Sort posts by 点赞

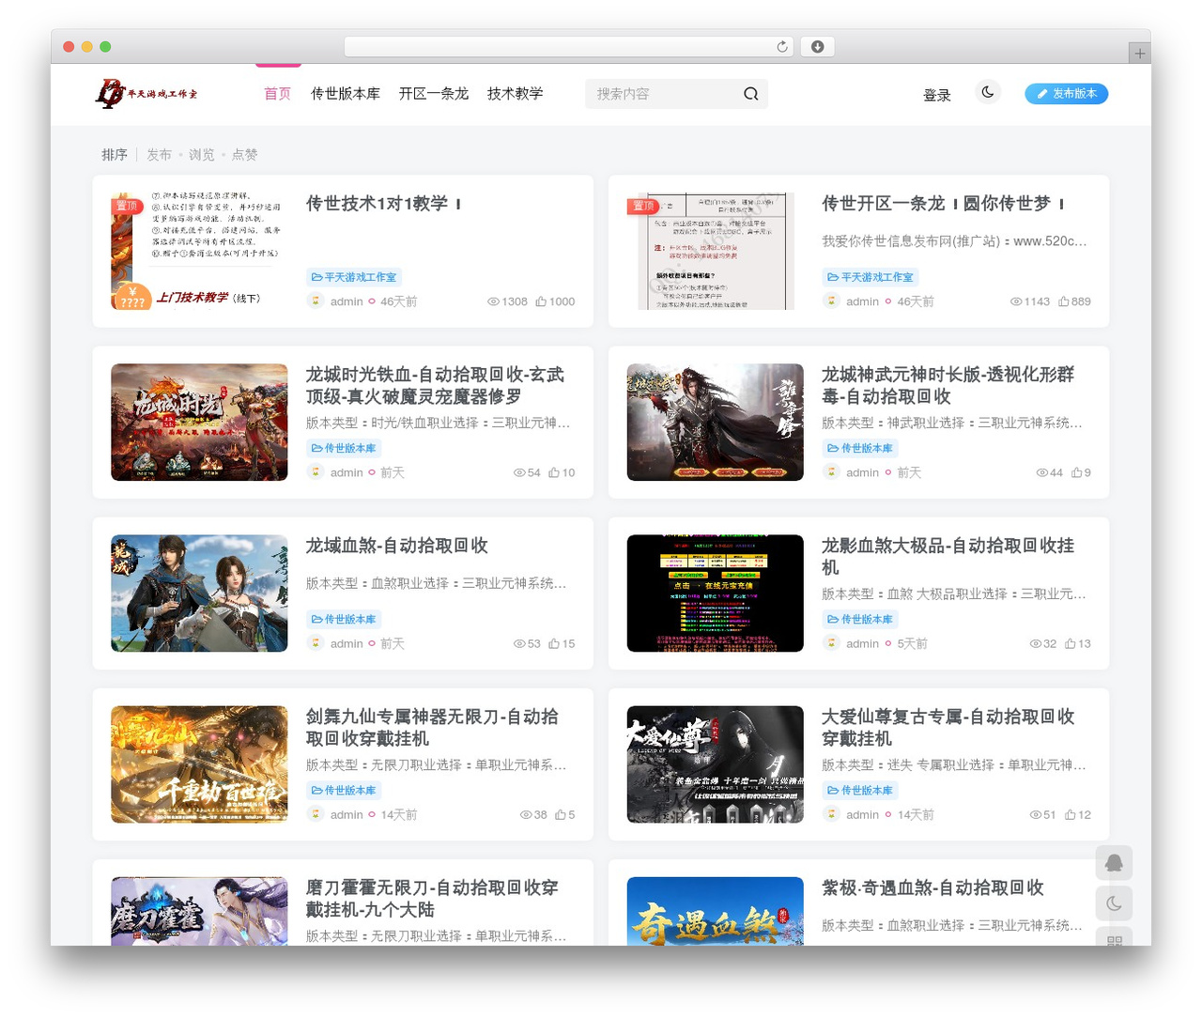click(x=244, y=155)
